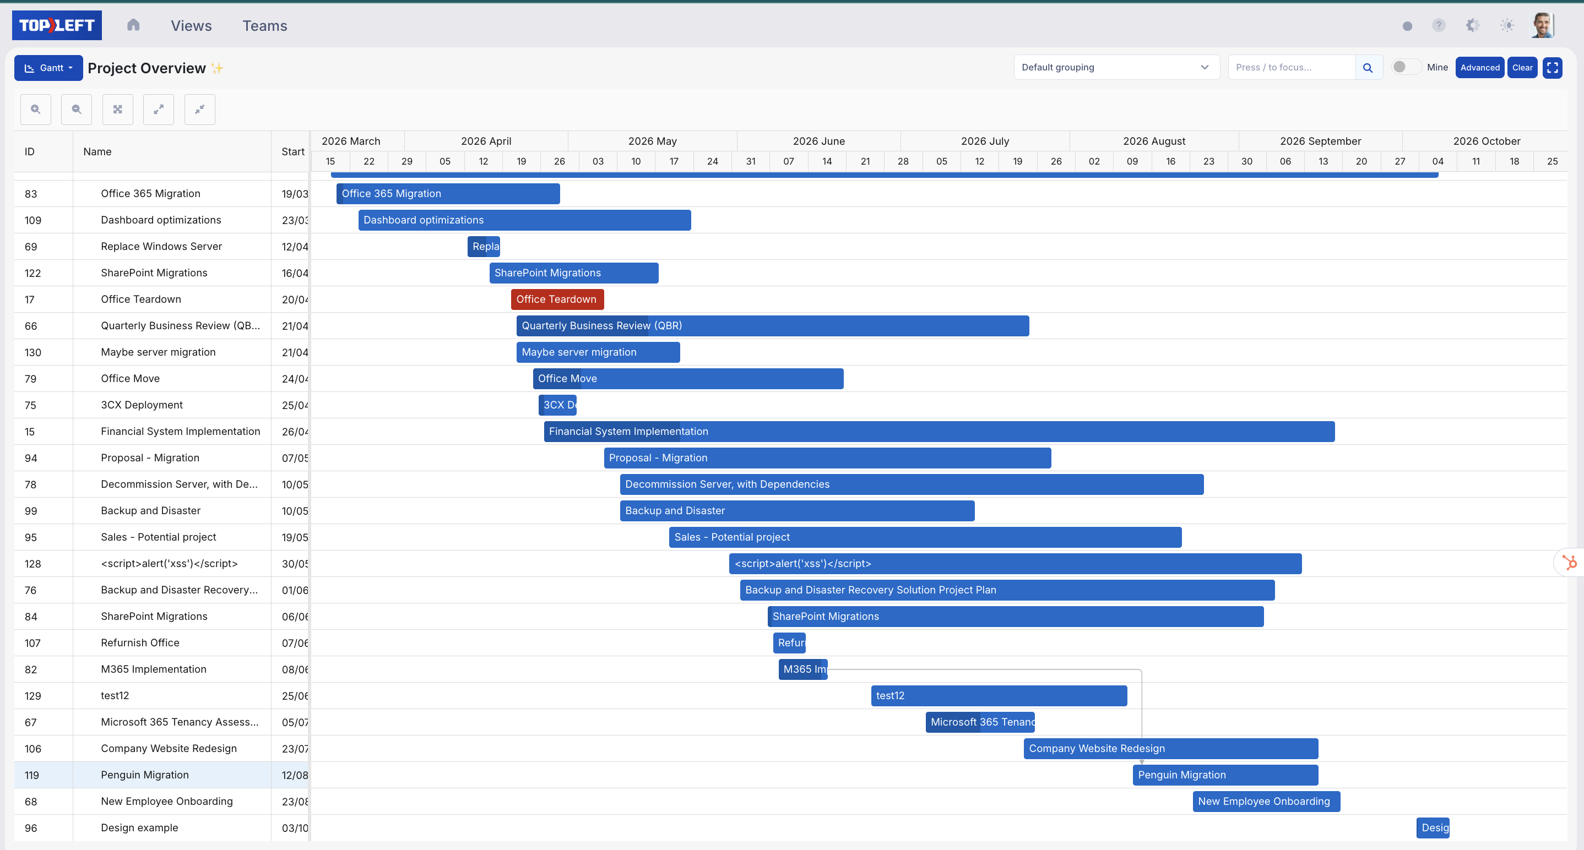The height and width of the screenshot is (850, 1584).
Task: Open the Gantt view dropdown
Action: [x=48, y=68]
